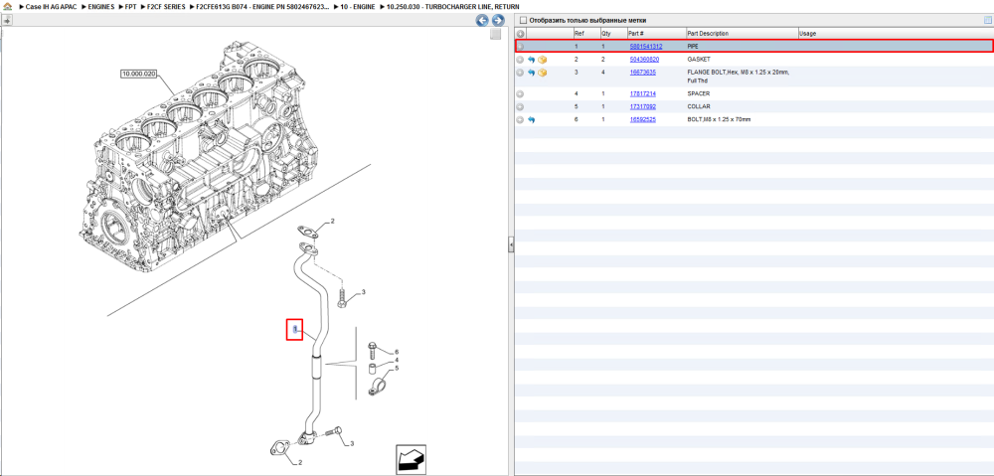Select the GASKET description cell
The width and height of the screenshot is (994, 476).
(742, 59)
